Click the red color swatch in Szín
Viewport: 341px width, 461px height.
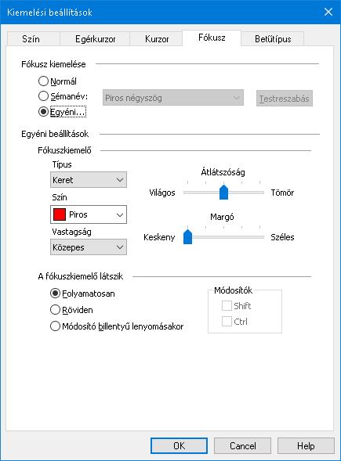coord(60,214)
